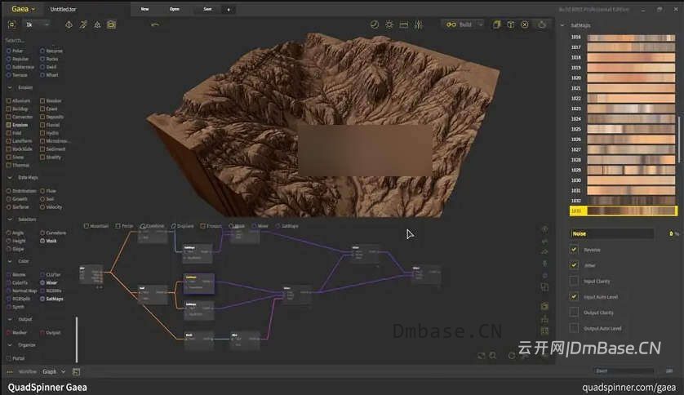Select the Sediment node in the toolbox

pos(53,149)
